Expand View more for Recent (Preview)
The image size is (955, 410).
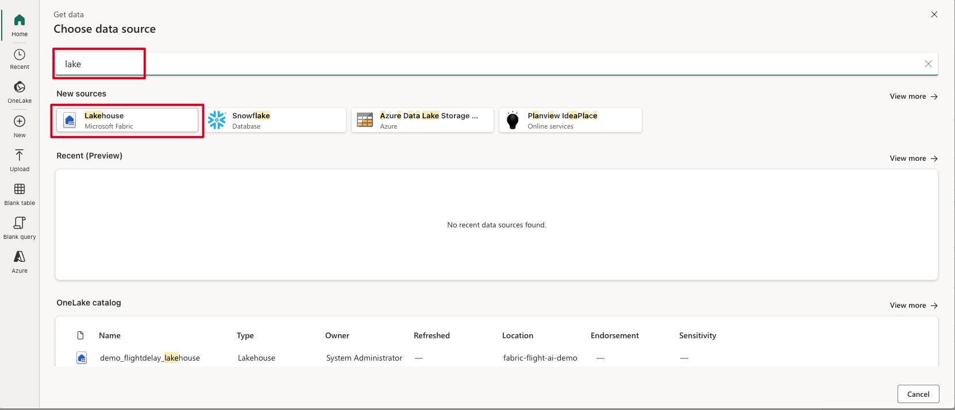coord(913,158)
